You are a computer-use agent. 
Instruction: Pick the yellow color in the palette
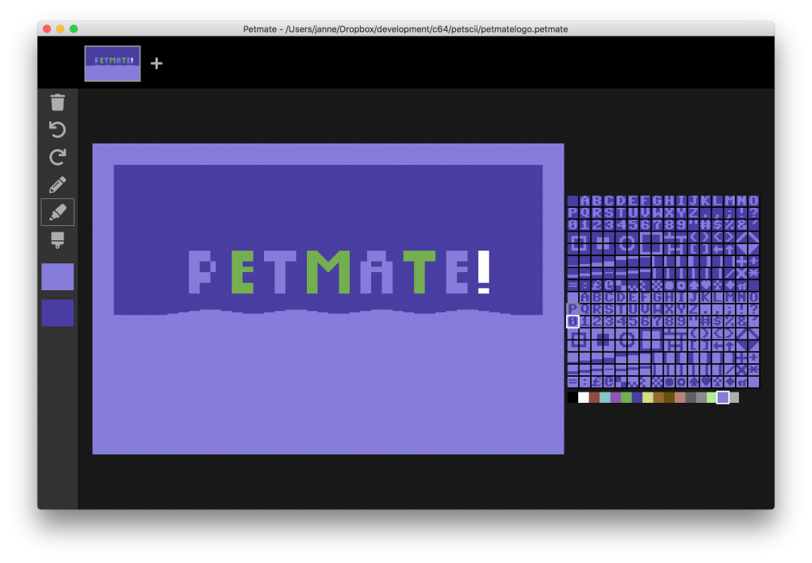(x=647, y=397)
